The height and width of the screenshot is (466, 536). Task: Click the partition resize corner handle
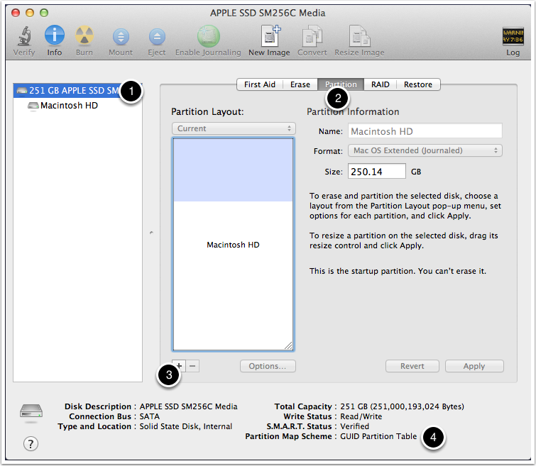pos(288,345)
